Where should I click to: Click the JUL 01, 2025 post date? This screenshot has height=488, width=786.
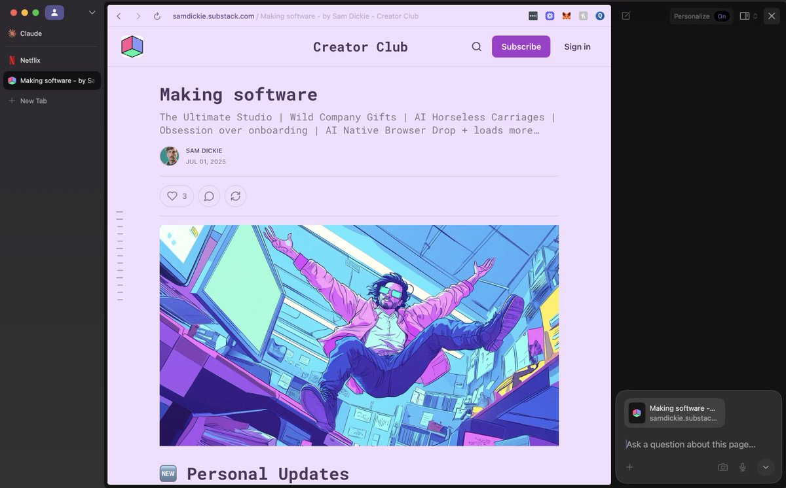(x=206, y=162)
